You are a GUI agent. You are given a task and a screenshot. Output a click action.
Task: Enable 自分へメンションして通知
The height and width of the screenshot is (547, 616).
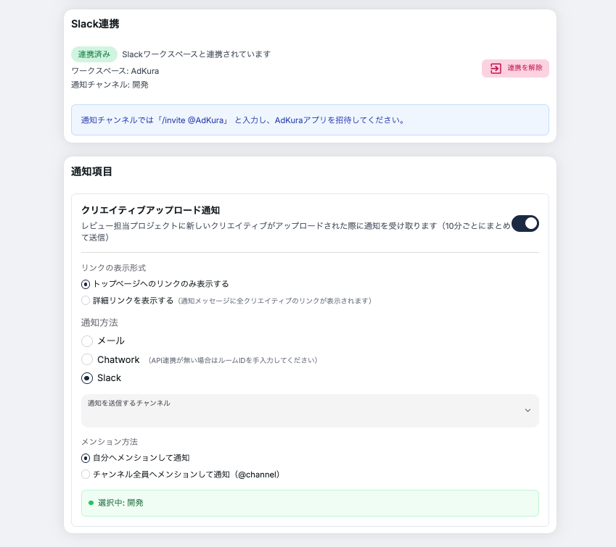[84, 456]
